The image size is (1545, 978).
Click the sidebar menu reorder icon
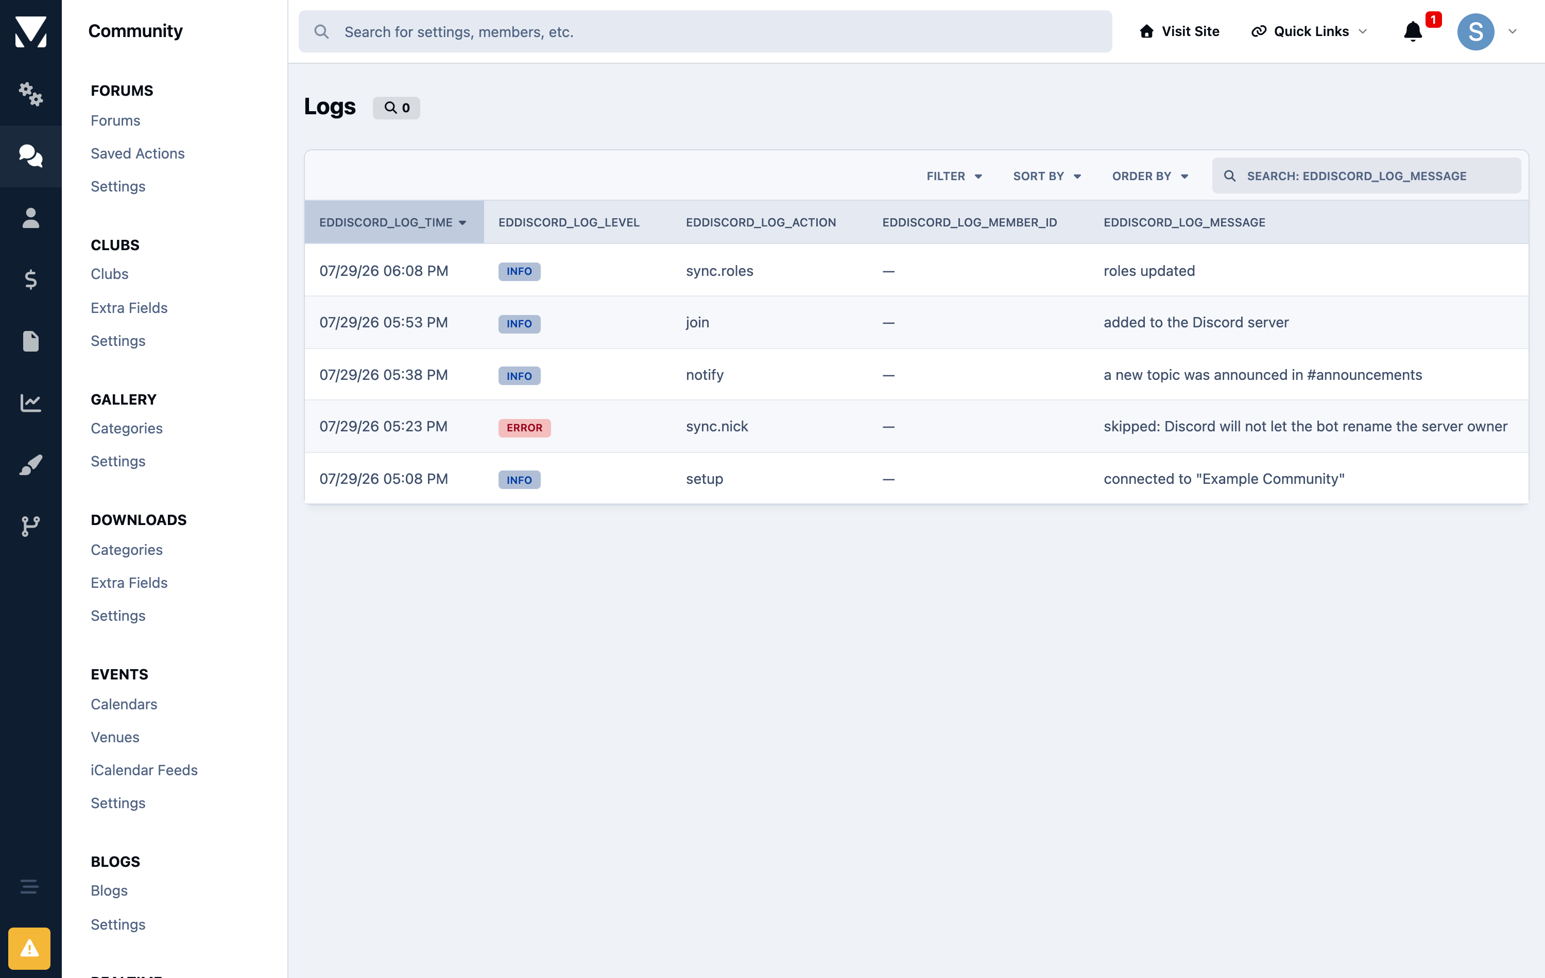click(x=29, y=887)
